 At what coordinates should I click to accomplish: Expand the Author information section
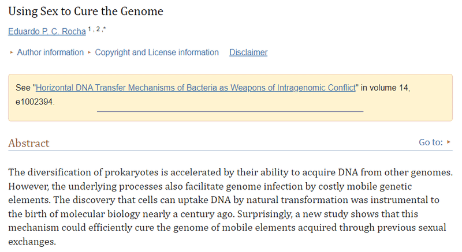50,52
